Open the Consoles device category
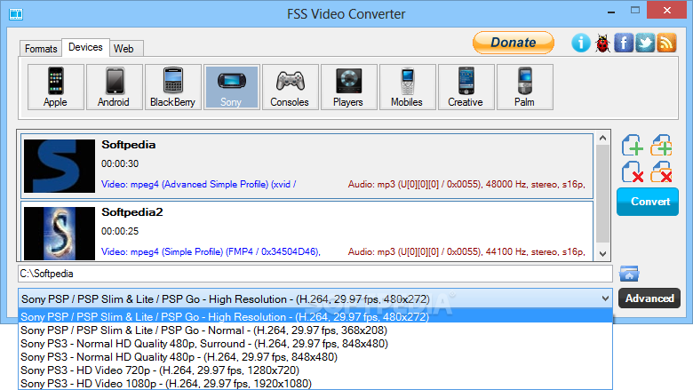 click(x=291, y=87)
